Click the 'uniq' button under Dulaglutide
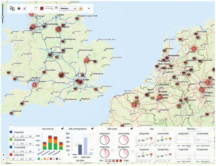 tap(22, 143)
